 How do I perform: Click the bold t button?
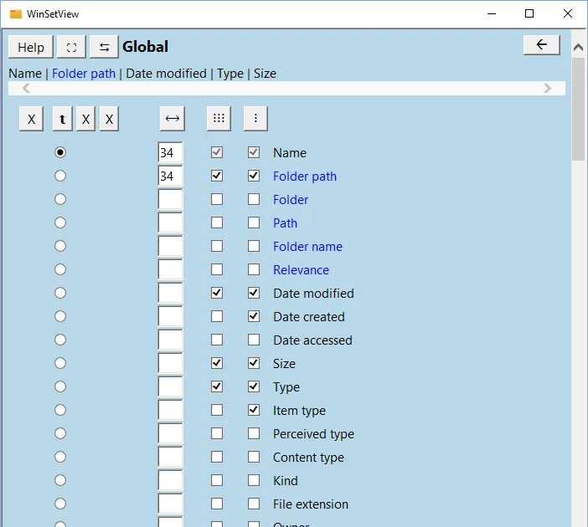pyautogui.click(x=62, y=119)
